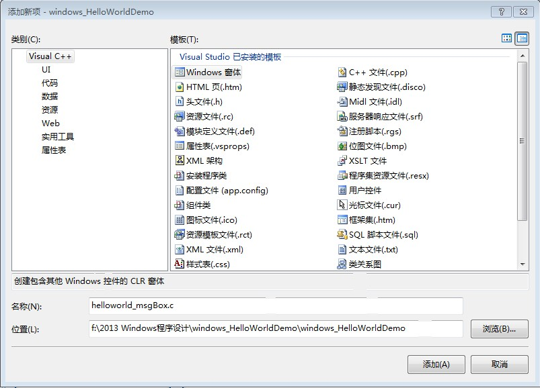Close the 添加新项 dialog
This screenshot has width=540, height=388.
click(x=523, y=11)
